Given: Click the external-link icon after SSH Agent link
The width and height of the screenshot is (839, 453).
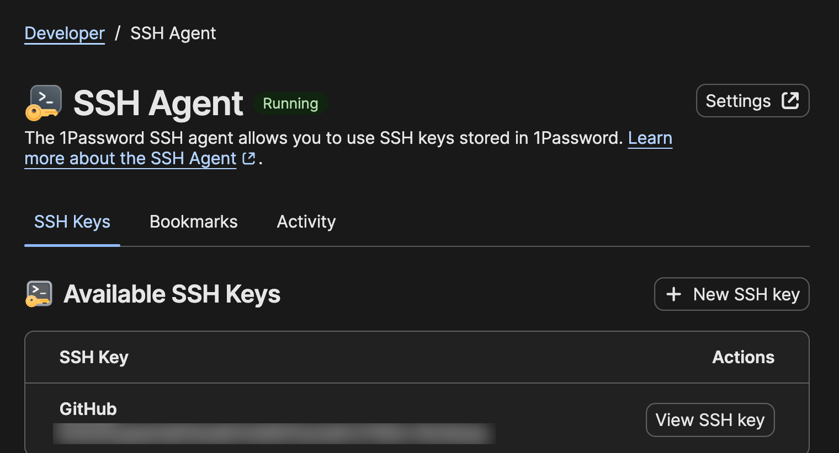Looking at the screenshot, I should pyautogui.click(x=249, y=159).
